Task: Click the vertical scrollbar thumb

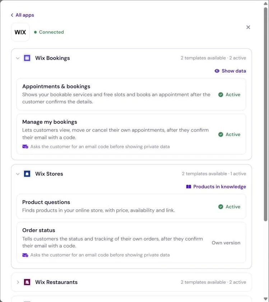Action: [265, 114]
